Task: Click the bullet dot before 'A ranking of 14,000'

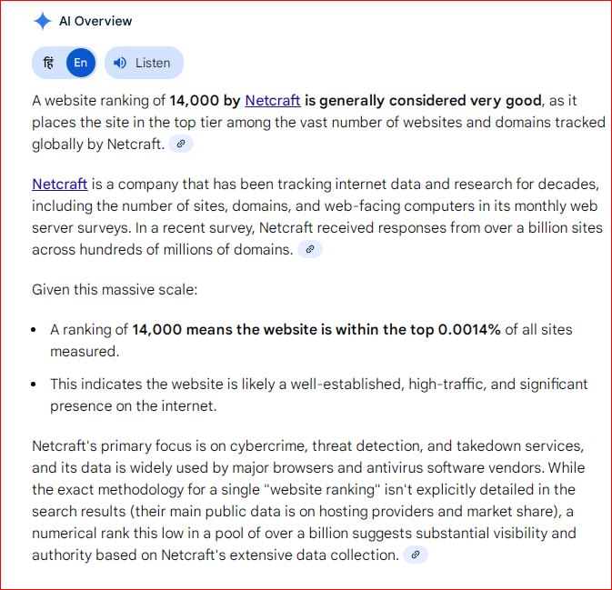Action: coord(34,329)
